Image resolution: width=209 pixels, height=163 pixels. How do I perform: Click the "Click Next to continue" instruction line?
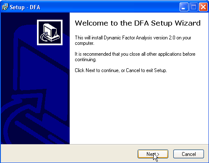(121, 70)
